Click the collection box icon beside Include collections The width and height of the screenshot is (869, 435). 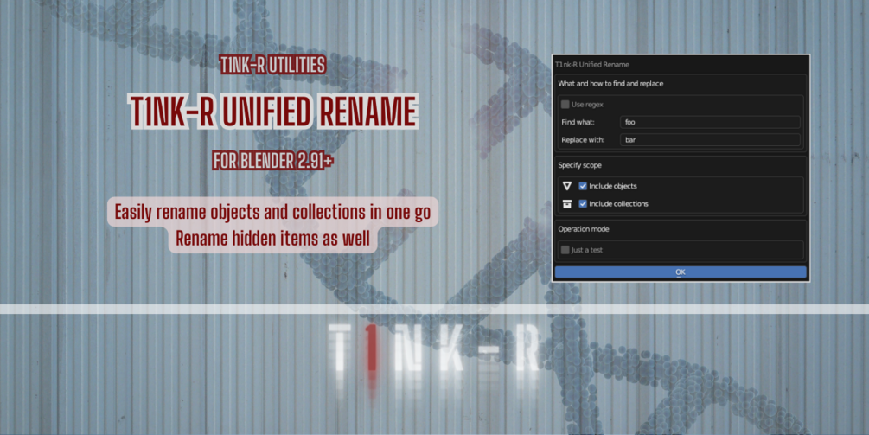tap(567, 204)
